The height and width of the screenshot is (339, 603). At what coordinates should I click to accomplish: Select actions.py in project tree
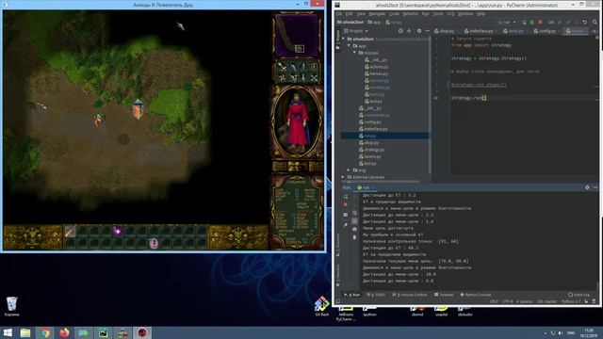[x=376, y=67]
